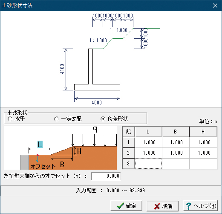Click the highlighted L label in diagram
This screenshot has height=214, width=222.
(x=40, y=144)
